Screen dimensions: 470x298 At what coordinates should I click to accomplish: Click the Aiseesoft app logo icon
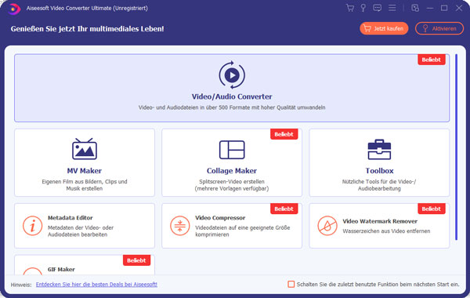(x=14, y=9)
